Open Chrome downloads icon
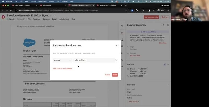 149,10
